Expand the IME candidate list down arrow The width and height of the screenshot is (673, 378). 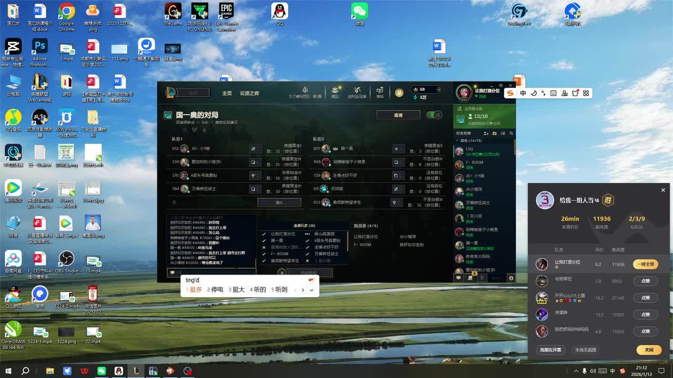(x=311, y=290)
